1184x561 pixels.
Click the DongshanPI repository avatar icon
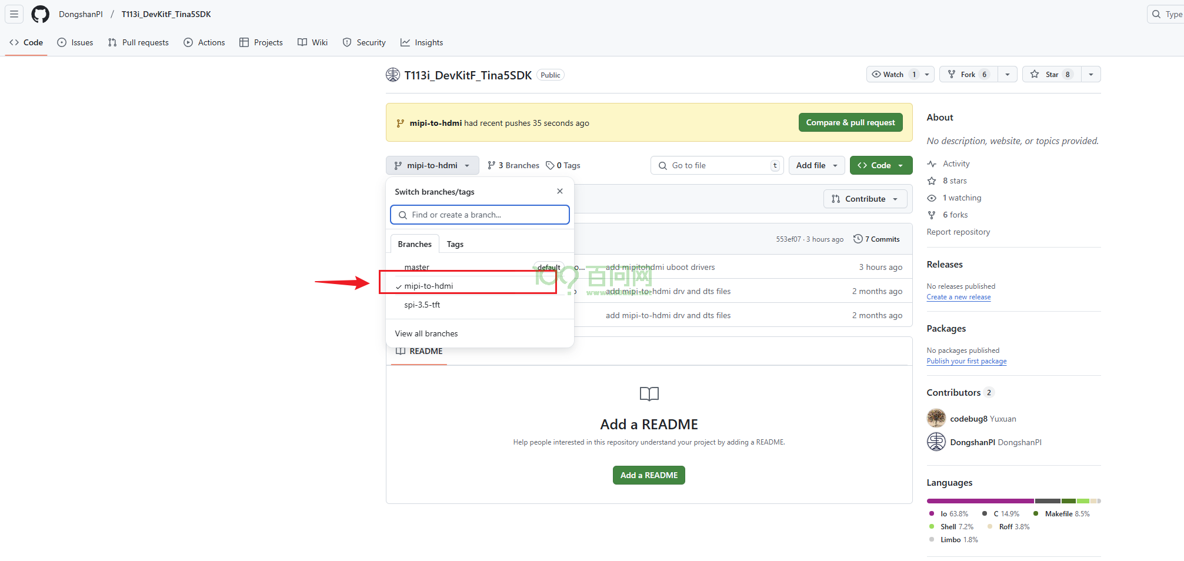click(x=392, y=75)
